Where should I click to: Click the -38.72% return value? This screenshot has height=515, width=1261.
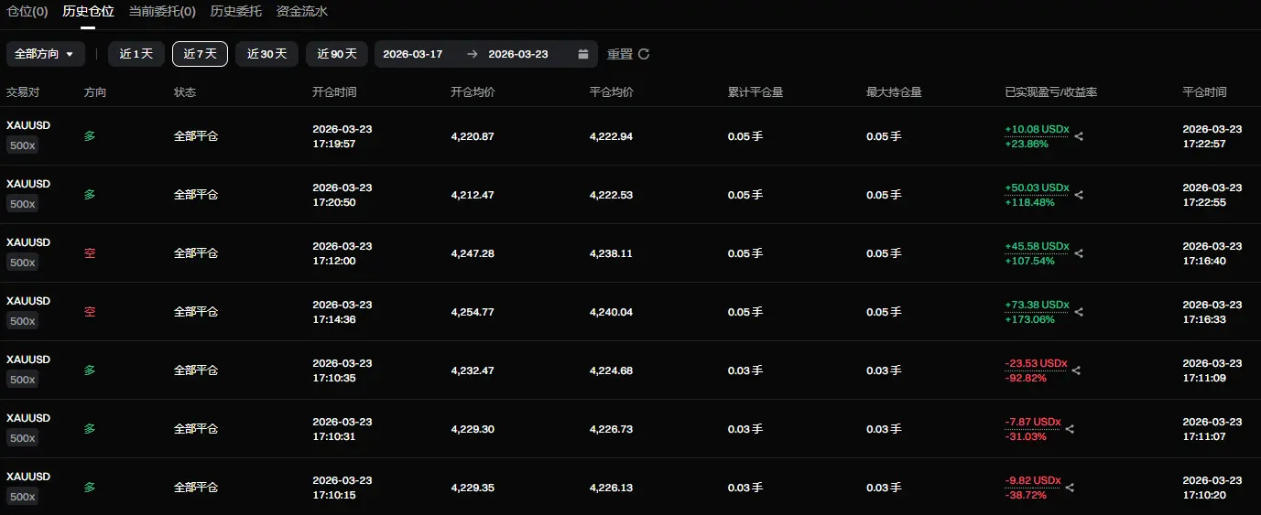pyautogui.click(x=1026, y=495)
